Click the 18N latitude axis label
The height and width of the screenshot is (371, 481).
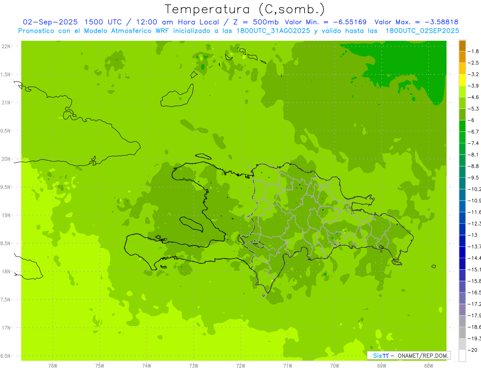(x=6, y=271)
